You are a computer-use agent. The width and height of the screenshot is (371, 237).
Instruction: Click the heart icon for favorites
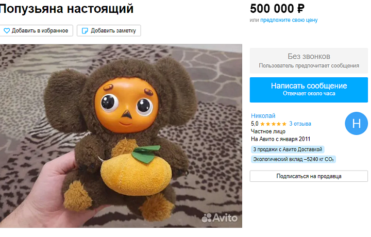[7, 30]
